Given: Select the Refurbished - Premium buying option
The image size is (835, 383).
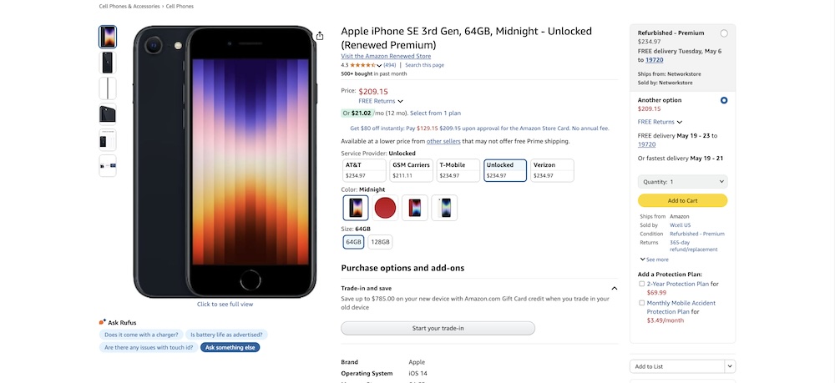Looking at the screenshot, I should 723,33.
